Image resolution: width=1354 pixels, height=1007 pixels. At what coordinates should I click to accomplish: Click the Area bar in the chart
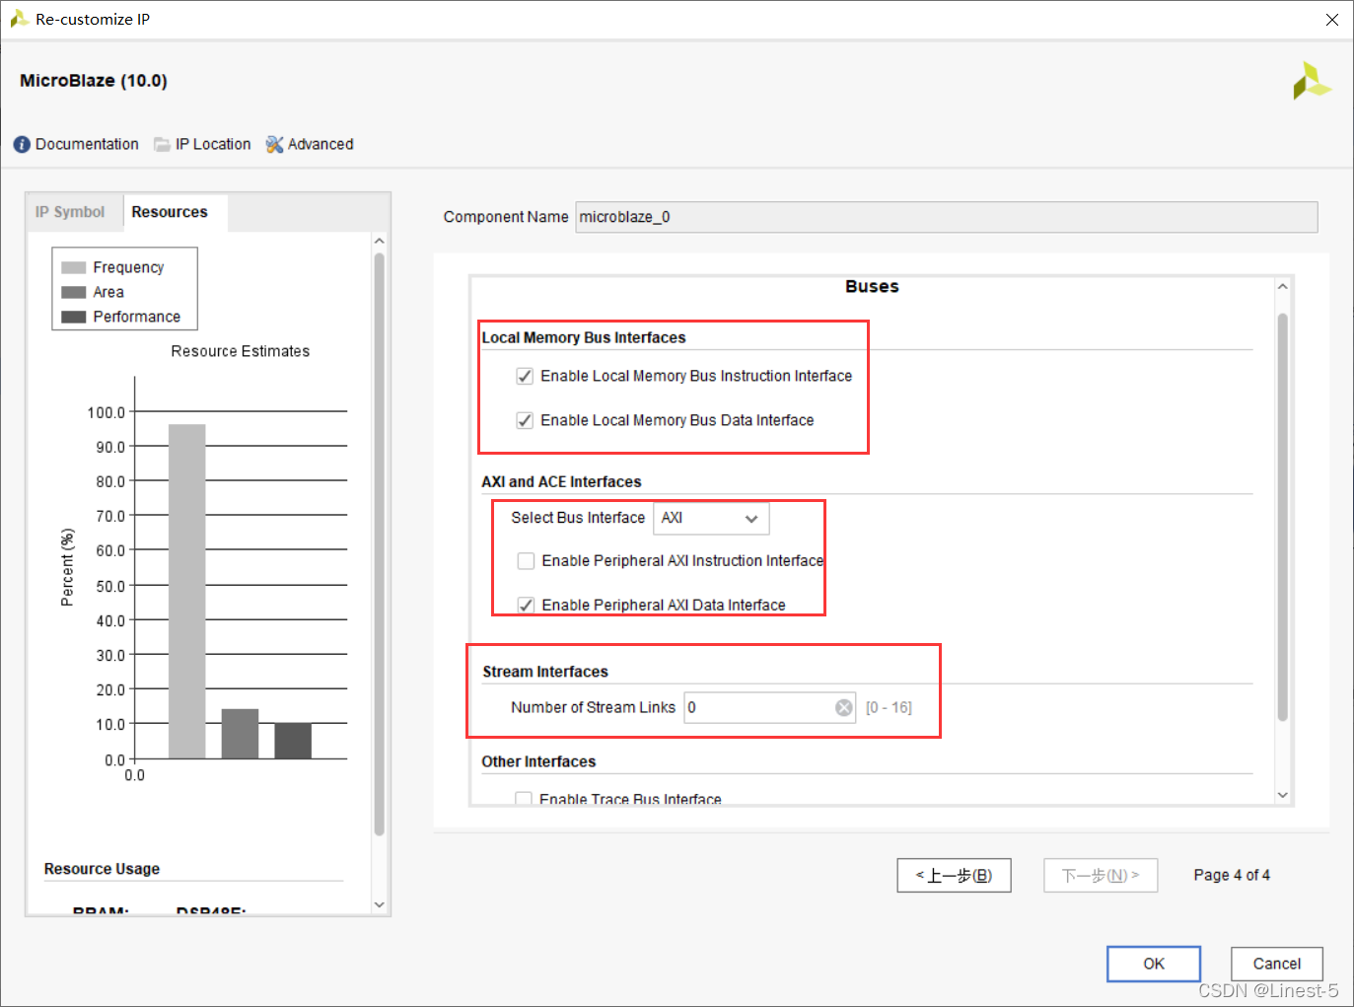(240, 734)
